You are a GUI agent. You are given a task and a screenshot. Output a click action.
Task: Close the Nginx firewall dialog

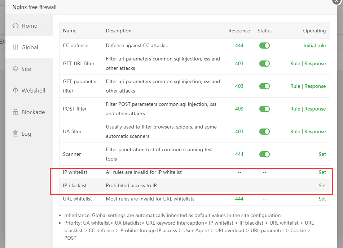point(336,1)
